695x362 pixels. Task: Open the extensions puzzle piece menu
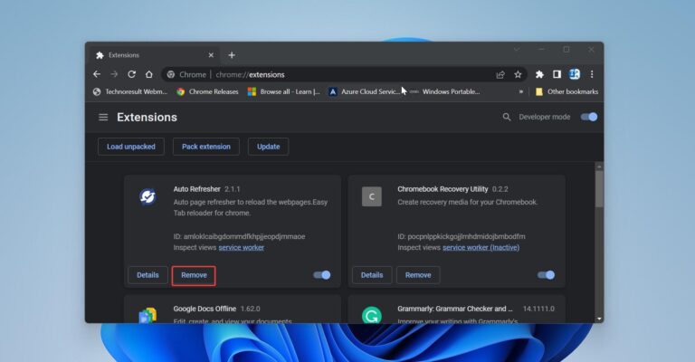coord(539,74)
